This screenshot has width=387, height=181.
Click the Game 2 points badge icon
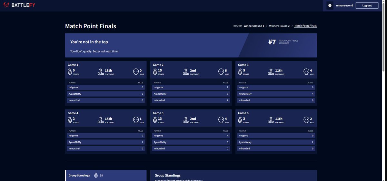(x=155, y=71)
